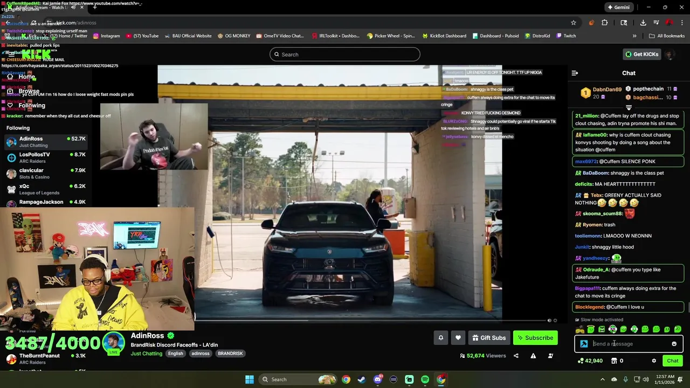Open the emoji picker in the message box
690x388 pixels.
(x=674, y=344)
